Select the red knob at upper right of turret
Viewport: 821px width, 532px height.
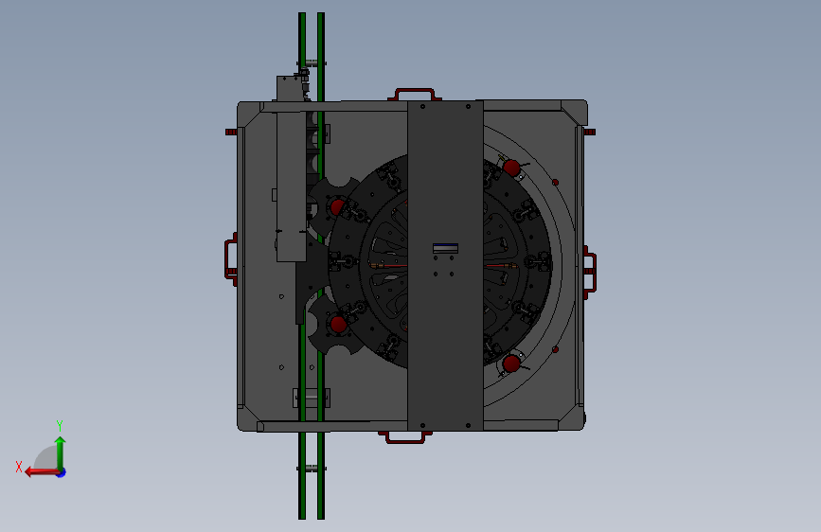511,168
